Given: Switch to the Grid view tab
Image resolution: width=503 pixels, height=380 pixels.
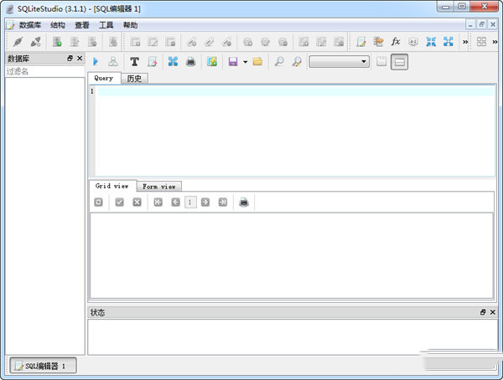Looking at the screenshot, I should (112, 186).
